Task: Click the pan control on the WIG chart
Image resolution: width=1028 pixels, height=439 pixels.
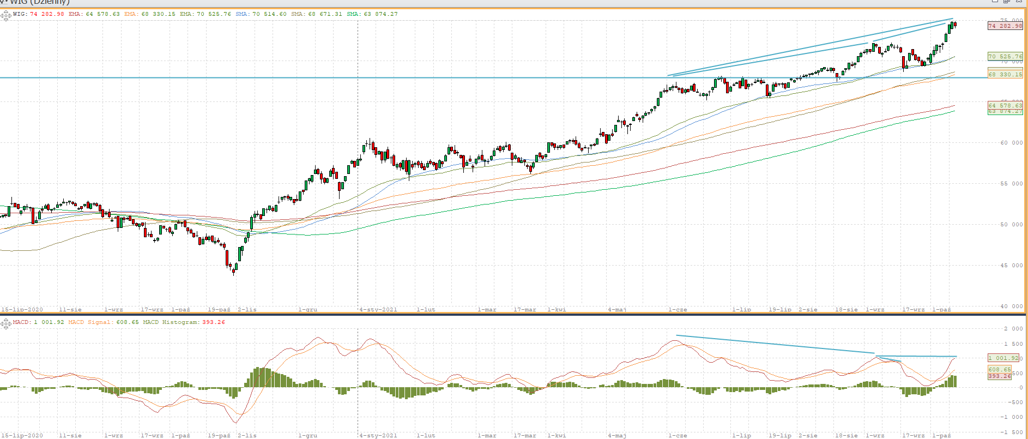Action: [x=5, y=16]
